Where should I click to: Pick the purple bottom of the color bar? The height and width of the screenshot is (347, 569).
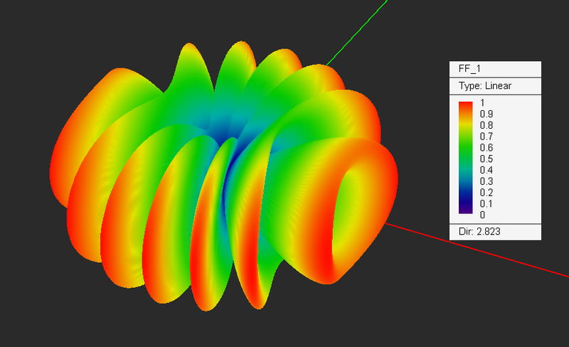[x=466, y=210]
